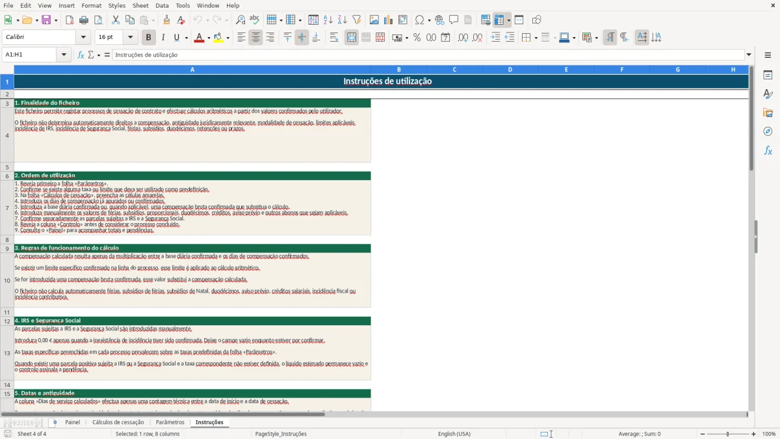Click the font color red swatch
Viewport: 780px width, 439px height.
tap(199, 38)
